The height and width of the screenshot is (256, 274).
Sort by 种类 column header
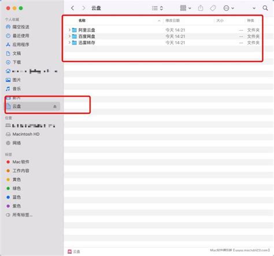click(x=250, y=21)
